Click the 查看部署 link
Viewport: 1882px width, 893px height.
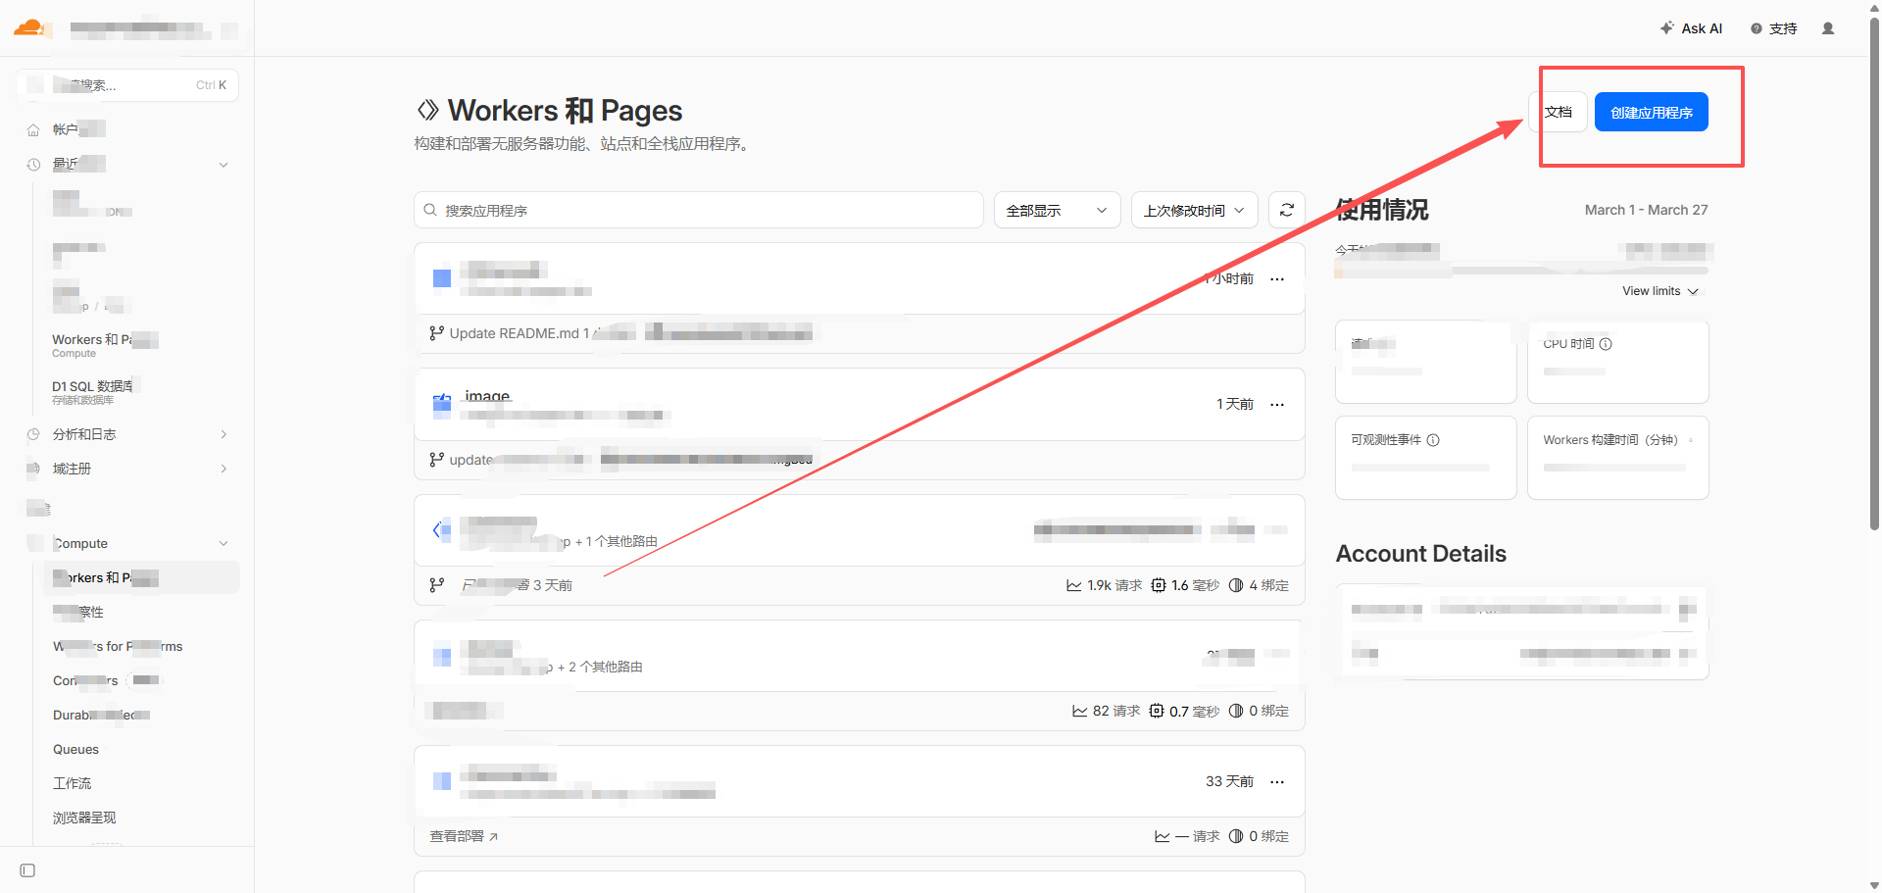coord(464,836)
